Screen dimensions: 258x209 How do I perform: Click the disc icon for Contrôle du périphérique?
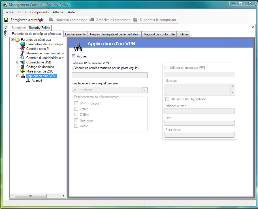coord(23,58)
